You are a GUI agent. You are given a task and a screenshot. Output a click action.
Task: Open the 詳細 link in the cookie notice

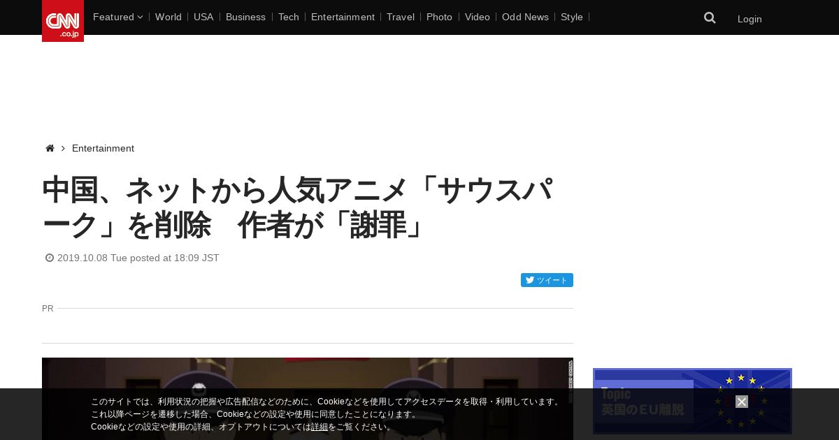pos(320,427)
